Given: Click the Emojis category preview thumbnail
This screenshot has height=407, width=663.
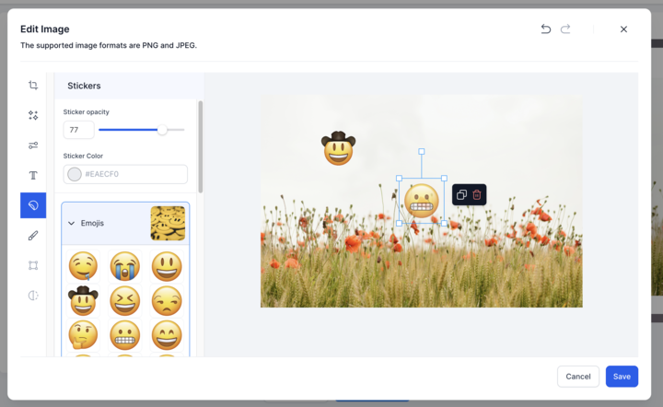Looking at the screenshot, I should pos(168,223).
